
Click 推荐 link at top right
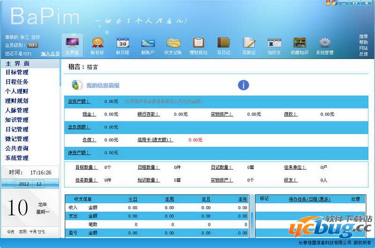coord(363,37)
